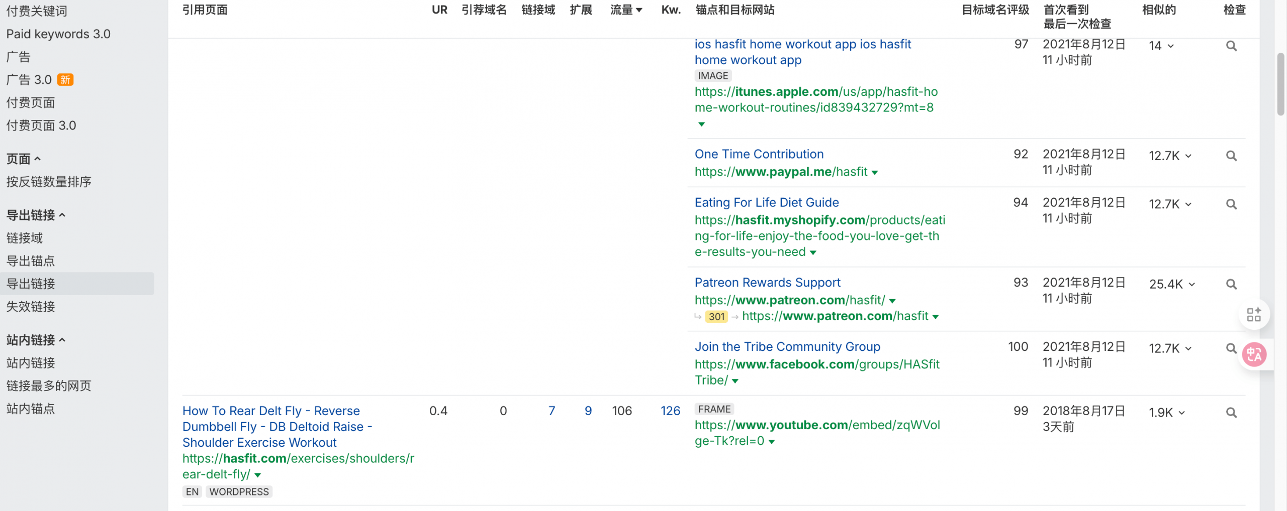Open 站内锚点 in the sidebar

pos(30,409)
